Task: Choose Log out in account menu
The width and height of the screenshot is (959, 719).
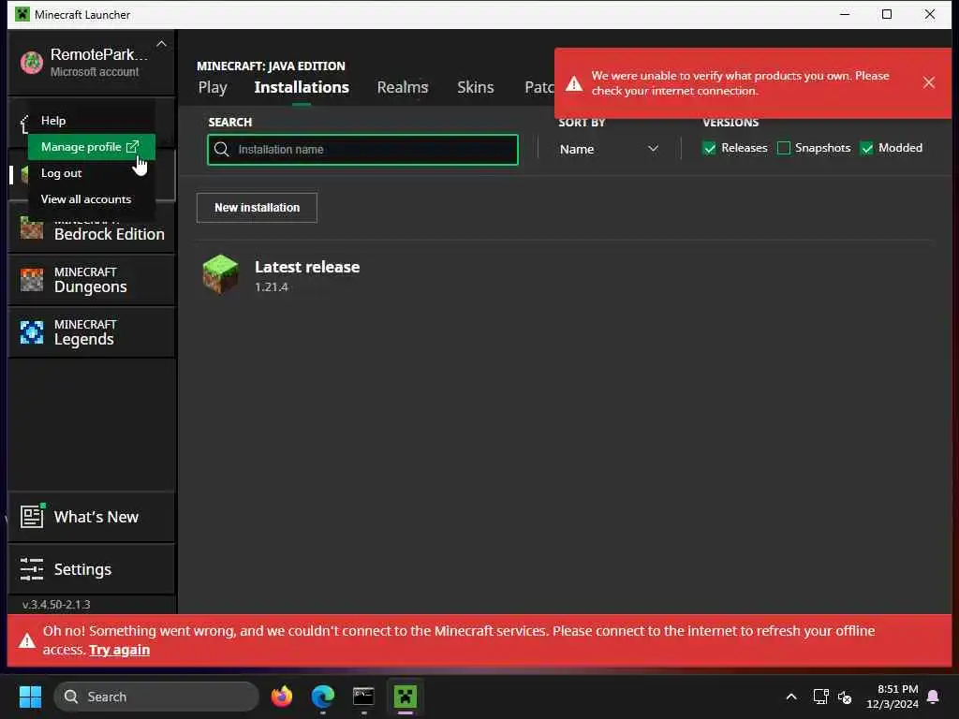Action: (91, 173)
